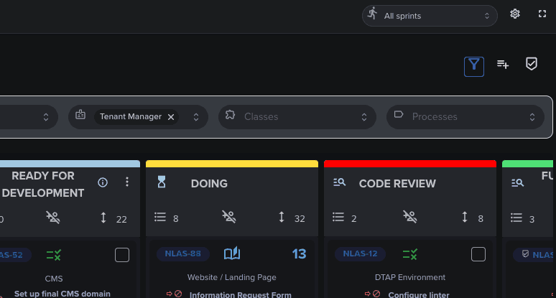This screenshot has width=556, height=298.
Task: Open the NLAS-12 ticket badge
Action: pyautogui.click(x=360, y=254)
